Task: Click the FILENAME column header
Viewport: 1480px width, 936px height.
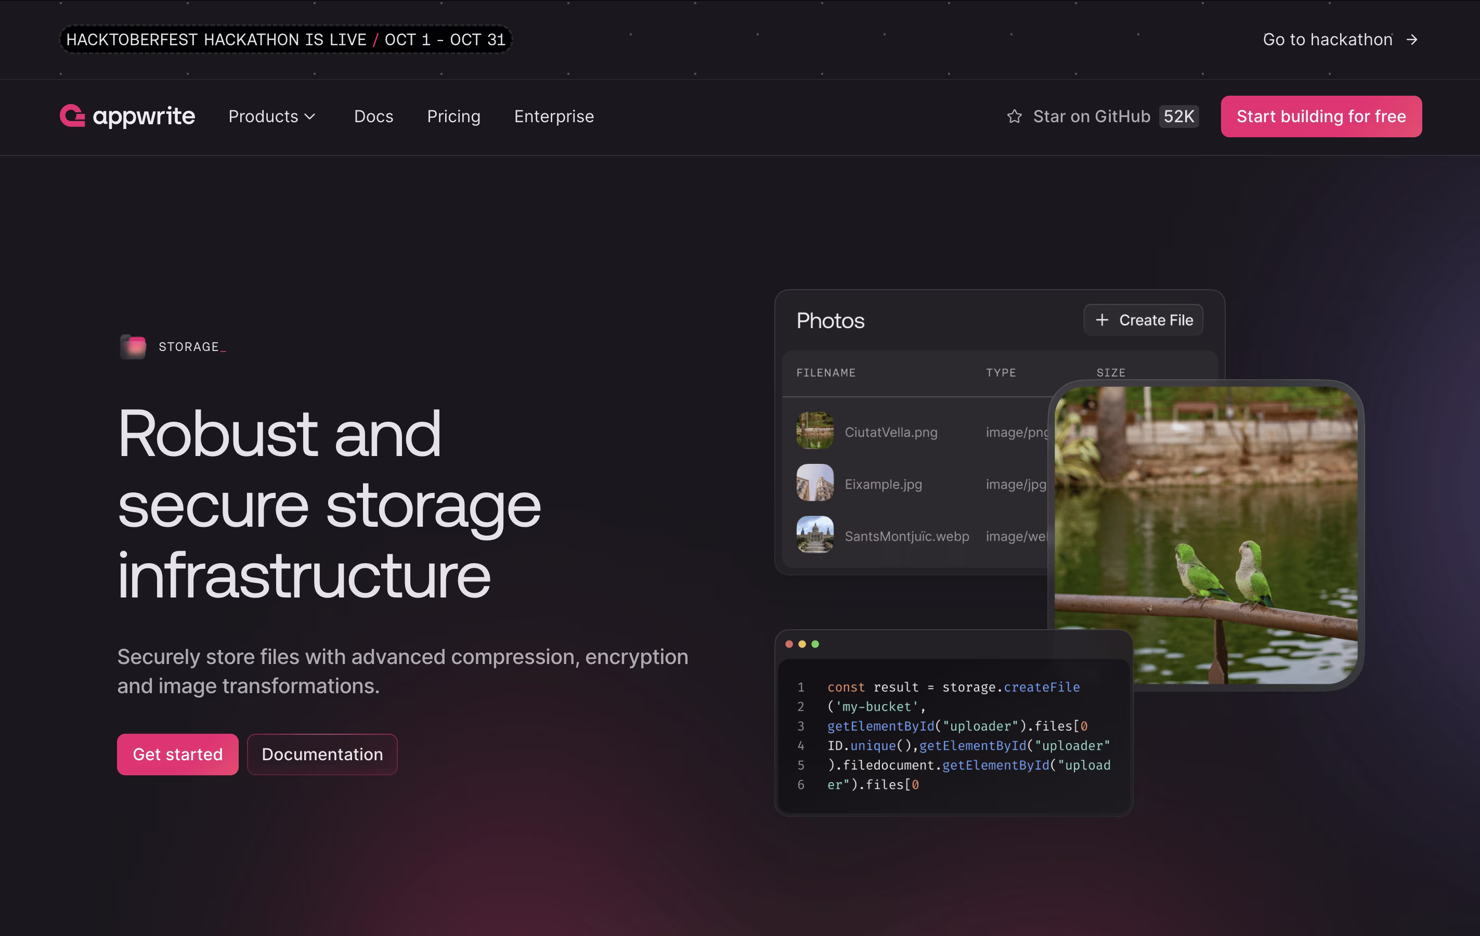Action: tap(826, 372)
